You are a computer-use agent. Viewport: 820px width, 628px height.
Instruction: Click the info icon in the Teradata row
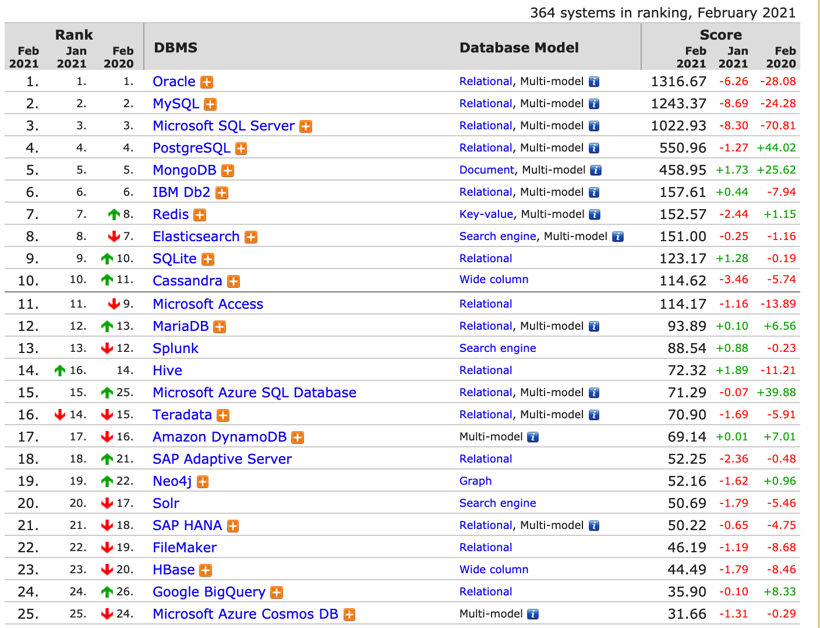tap(594, 415)
